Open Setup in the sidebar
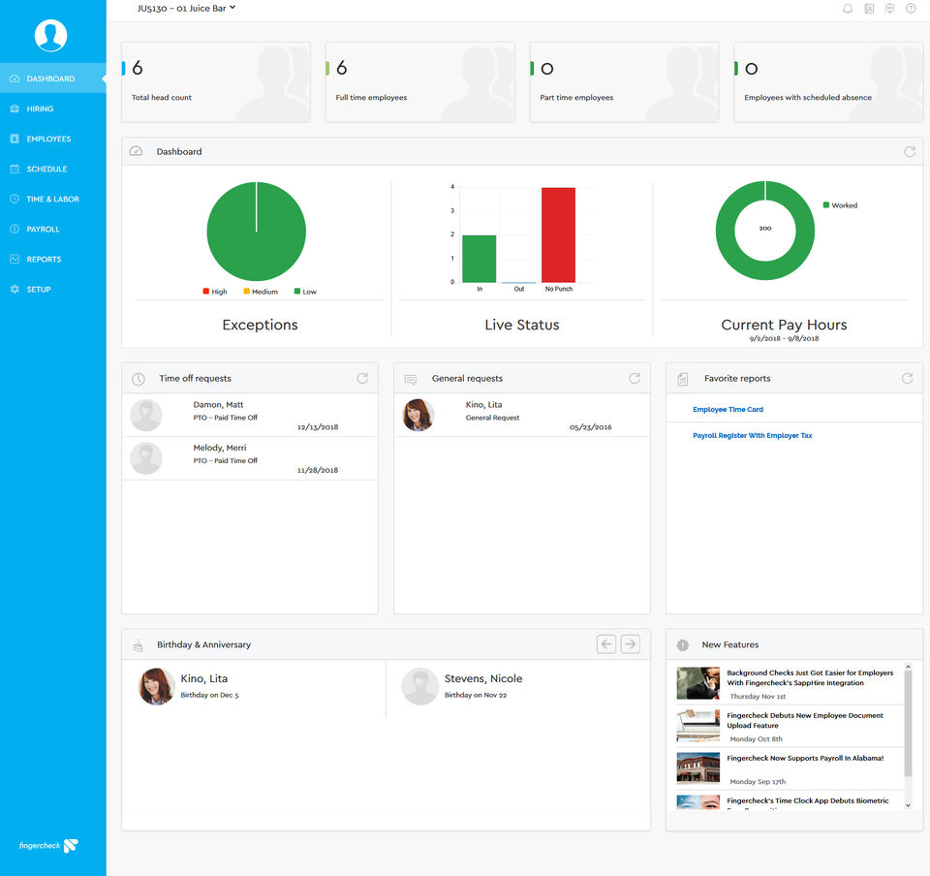Screen dimensions: 930x876 click(x=52, y=290)
